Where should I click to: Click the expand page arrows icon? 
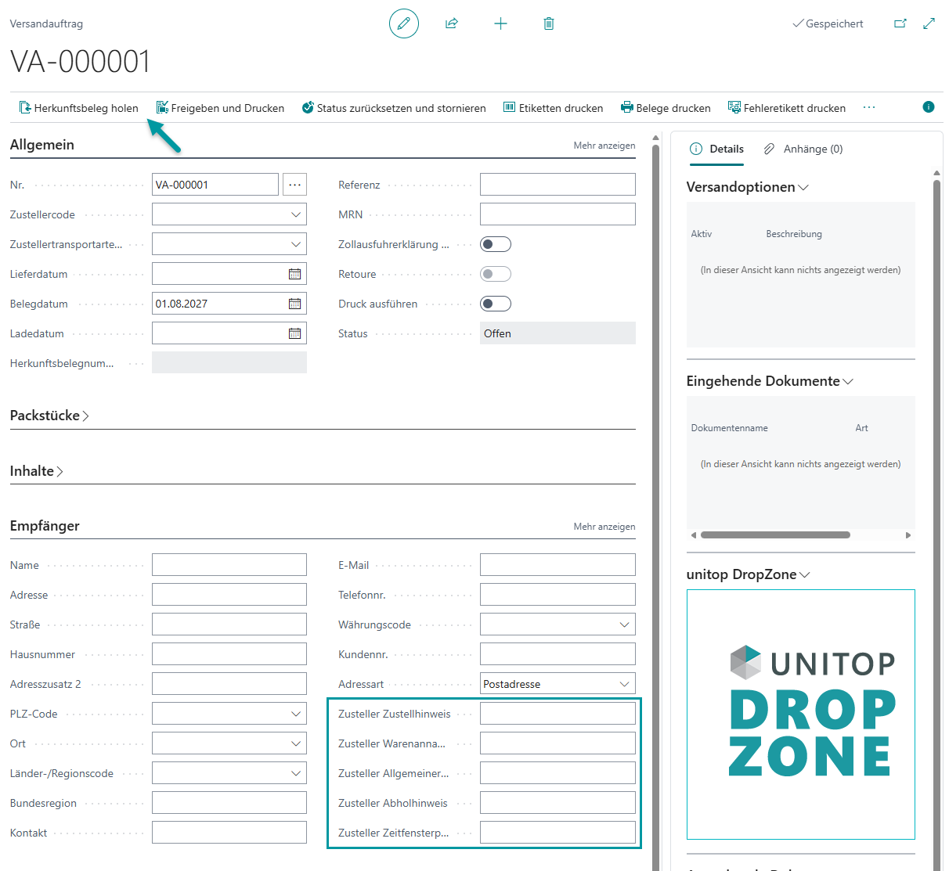(929, 23)
